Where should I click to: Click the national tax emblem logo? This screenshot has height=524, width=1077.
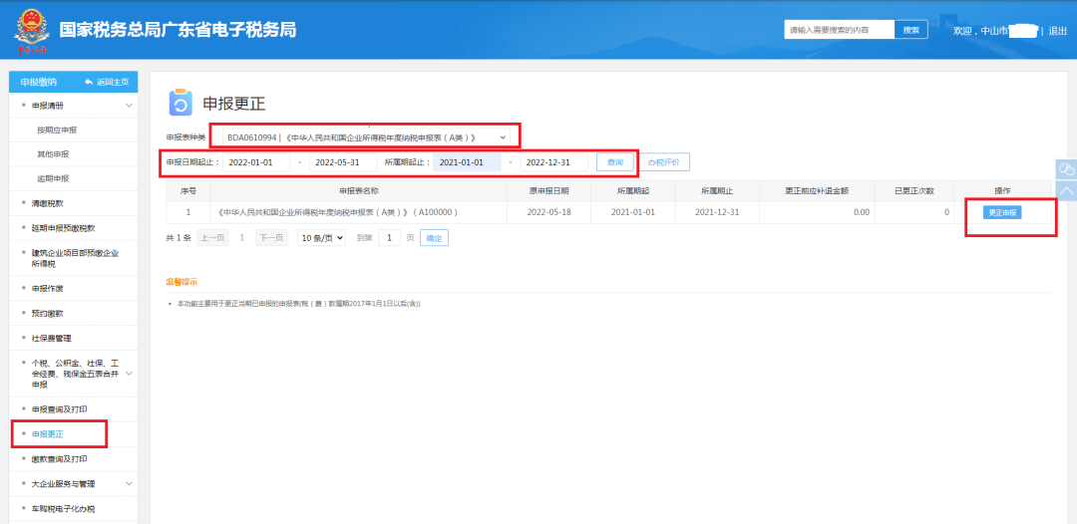[x=31, y=30]
